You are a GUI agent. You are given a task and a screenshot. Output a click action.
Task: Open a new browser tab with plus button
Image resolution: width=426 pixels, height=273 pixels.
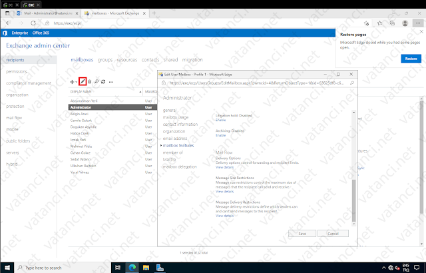point(154,13)
